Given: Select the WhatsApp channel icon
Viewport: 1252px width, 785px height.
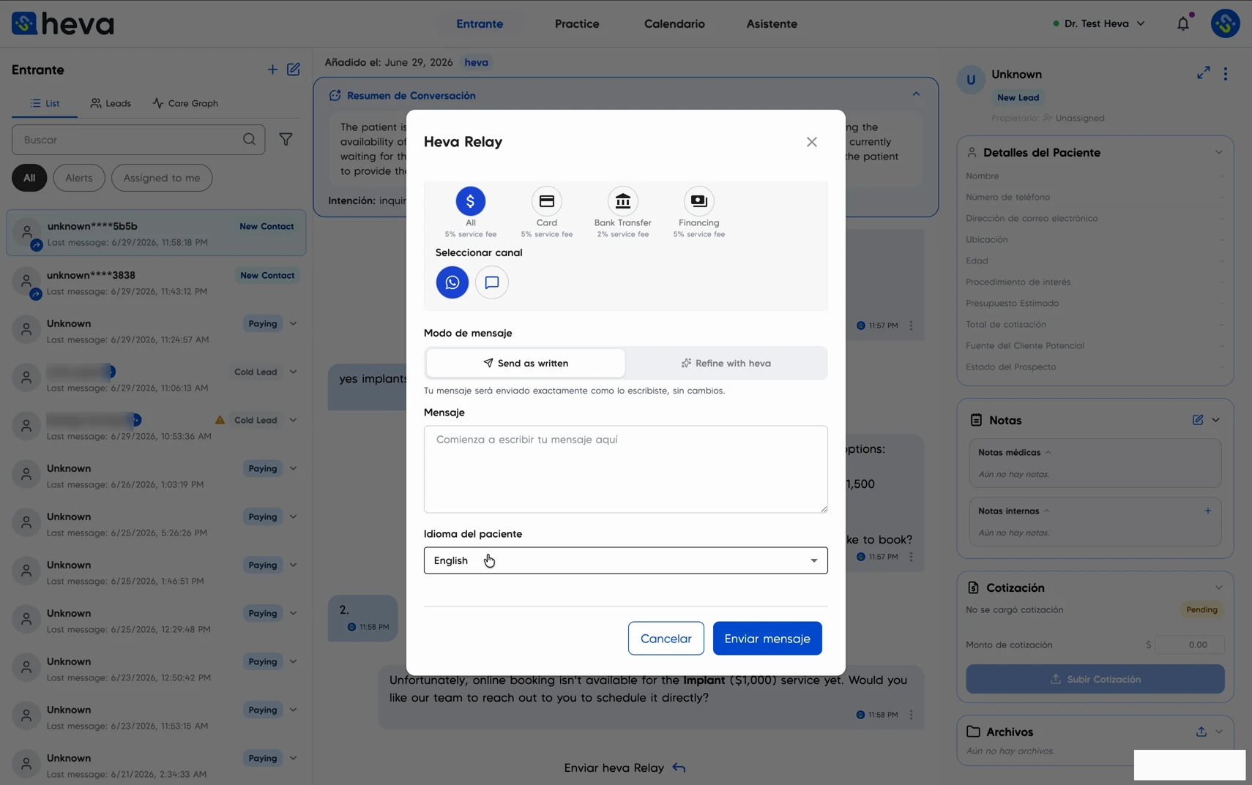Looking at the screenshot, I should [x=452, y=282].
